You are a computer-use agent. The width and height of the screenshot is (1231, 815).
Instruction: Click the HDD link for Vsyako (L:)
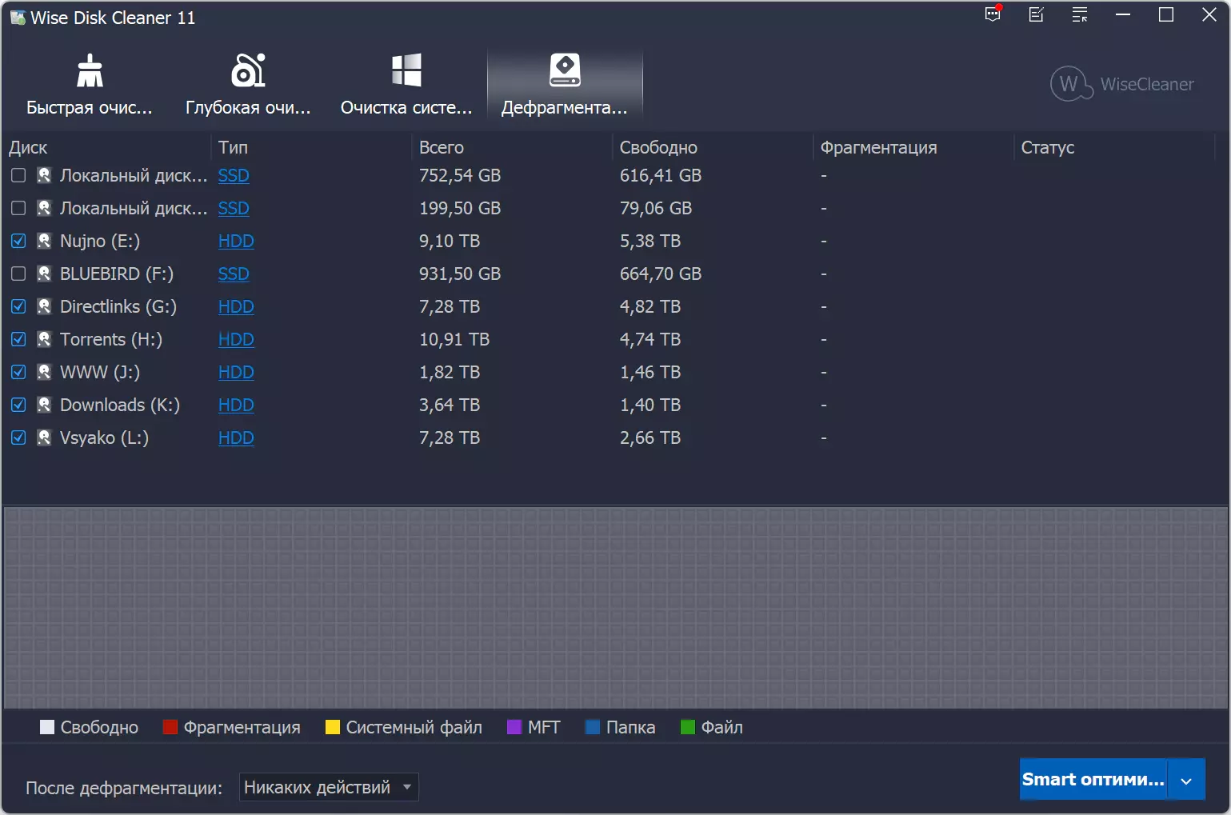[236, 437]
